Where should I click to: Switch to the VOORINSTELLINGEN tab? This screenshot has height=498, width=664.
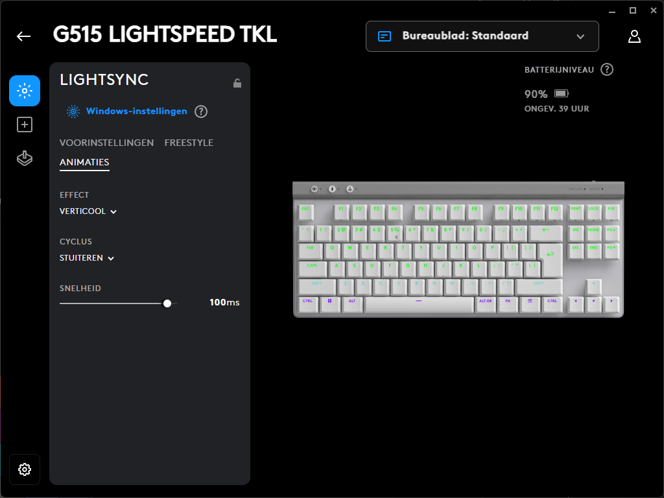pos(107,143)
